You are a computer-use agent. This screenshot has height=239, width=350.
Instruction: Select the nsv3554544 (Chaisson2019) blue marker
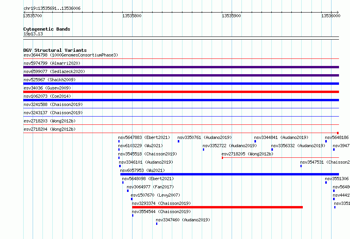[x=133, y=215]
